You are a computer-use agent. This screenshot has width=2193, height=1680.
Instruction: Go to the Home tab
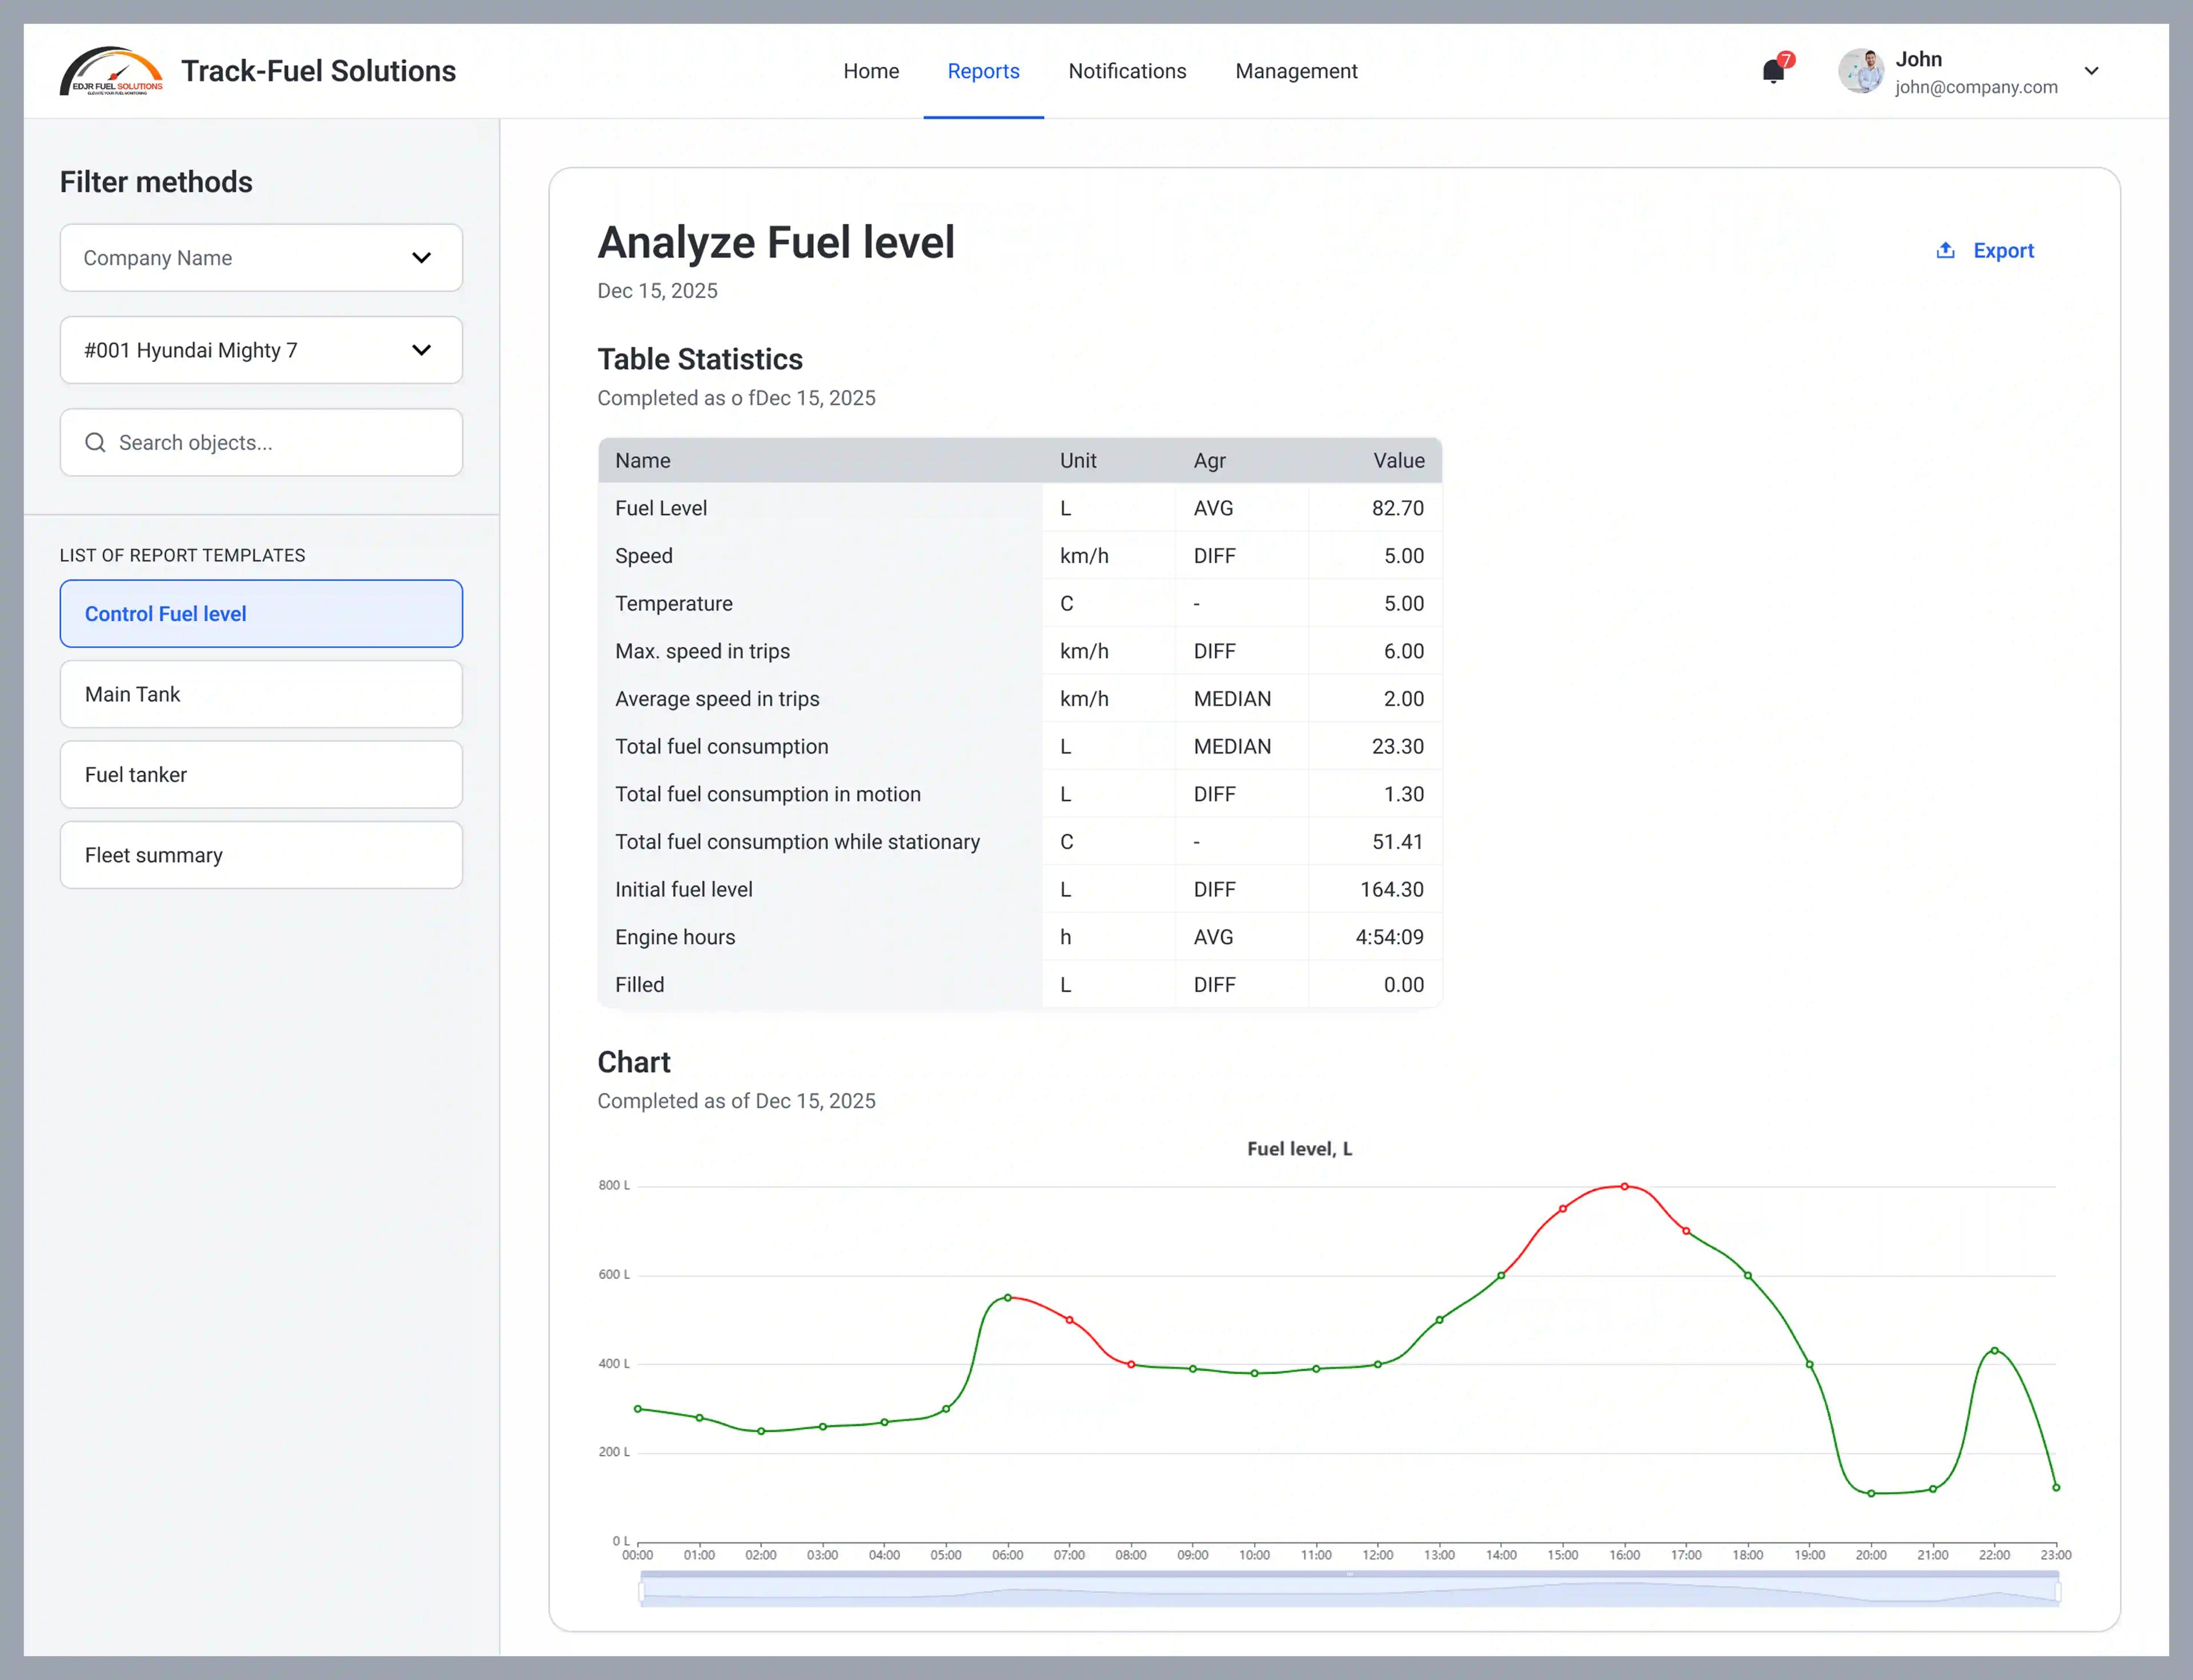pyautogui.click(x=870, y=71)
